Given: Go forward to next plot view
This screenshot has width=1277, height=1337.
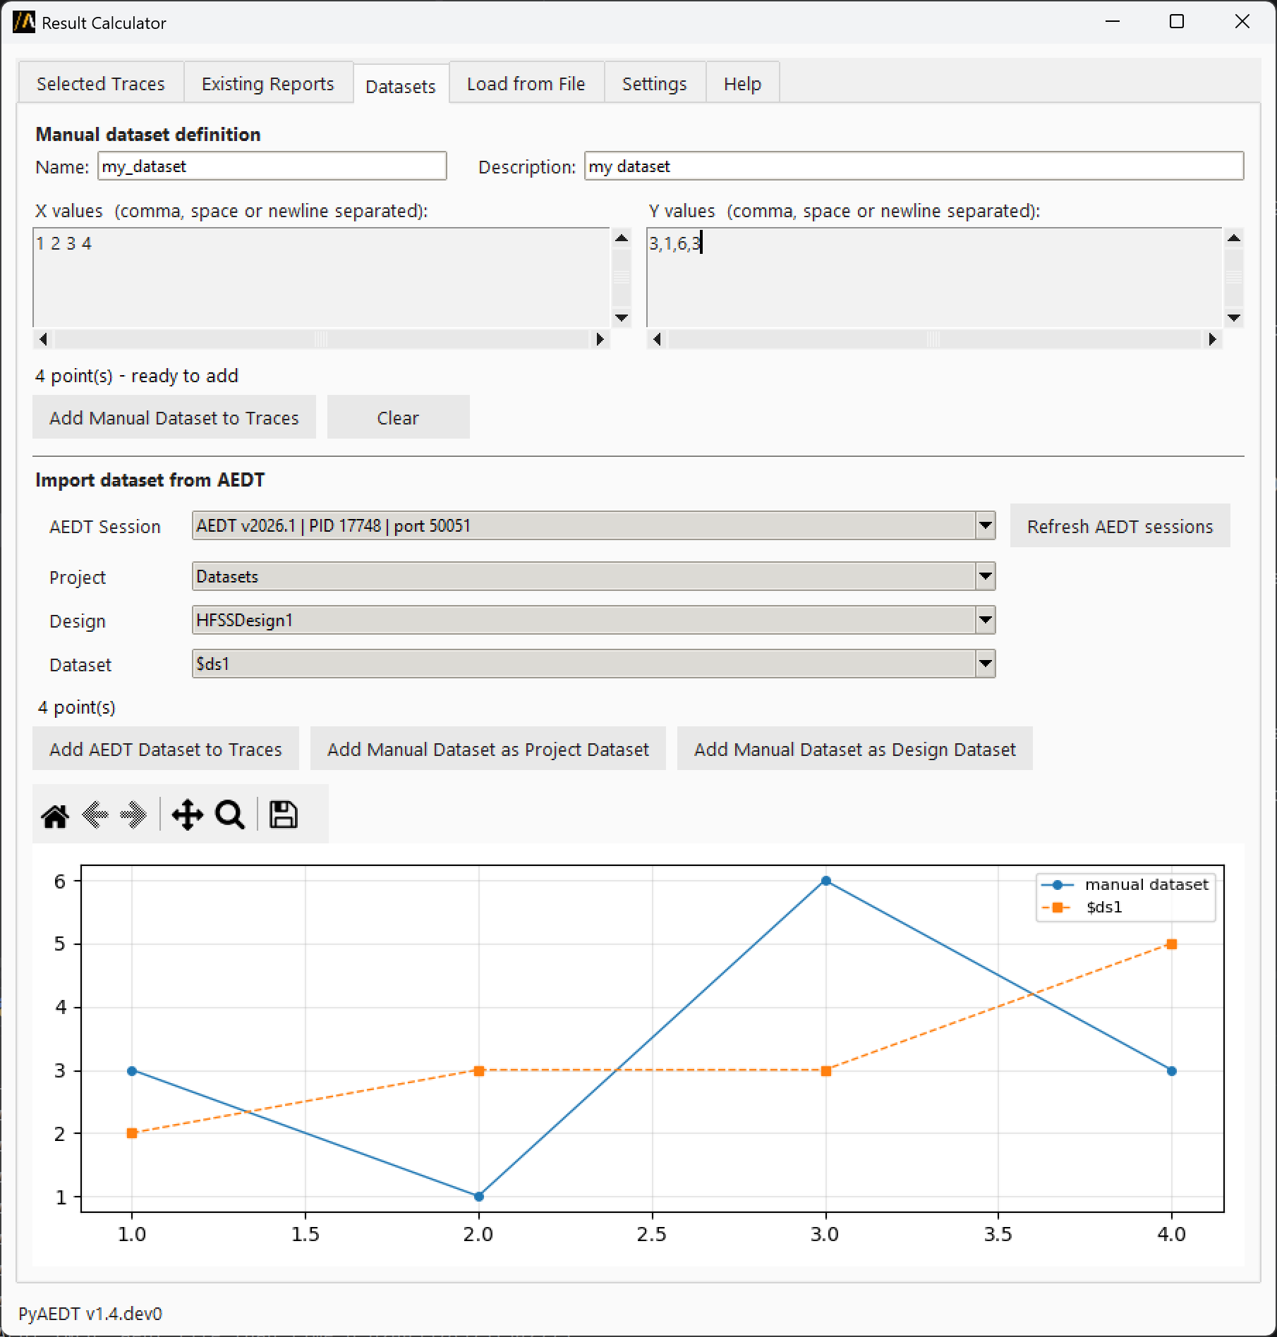Looking at the screenshot, I should point(133,815).
